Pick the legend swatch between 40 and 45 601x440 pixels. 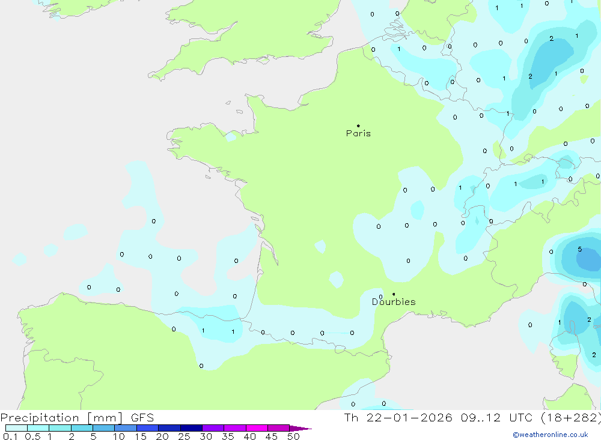coord(257,428)
